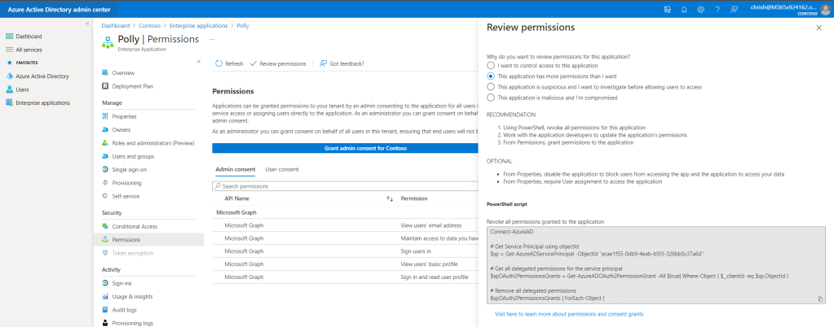834x327 pixels.
Task: Open notifications bell in top bar
Action: click(x=683, y=9)
